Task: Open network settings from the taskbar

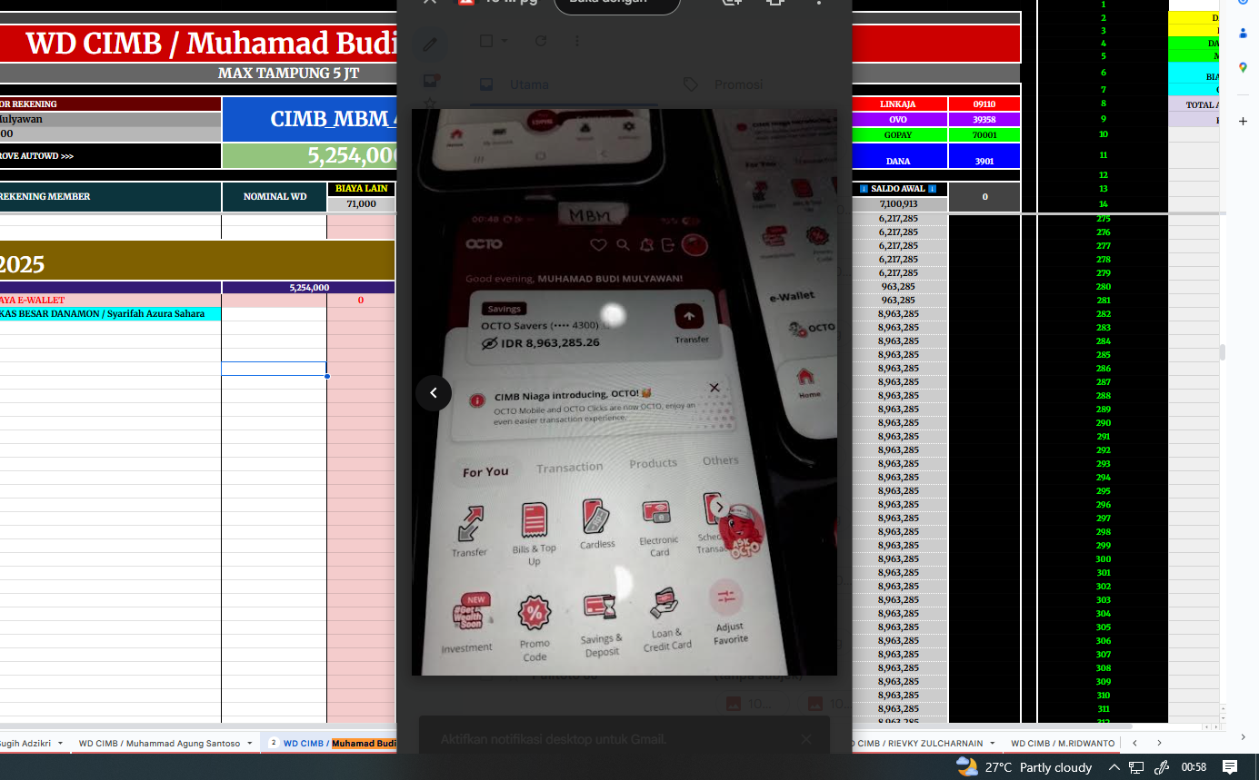Action: coord(1136,767)
